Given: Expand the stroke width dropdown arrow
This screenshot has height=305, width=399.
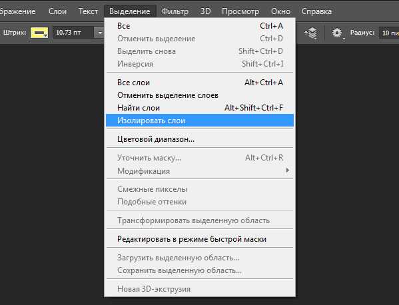Looking at the screenshot, I should click(100, 33).
